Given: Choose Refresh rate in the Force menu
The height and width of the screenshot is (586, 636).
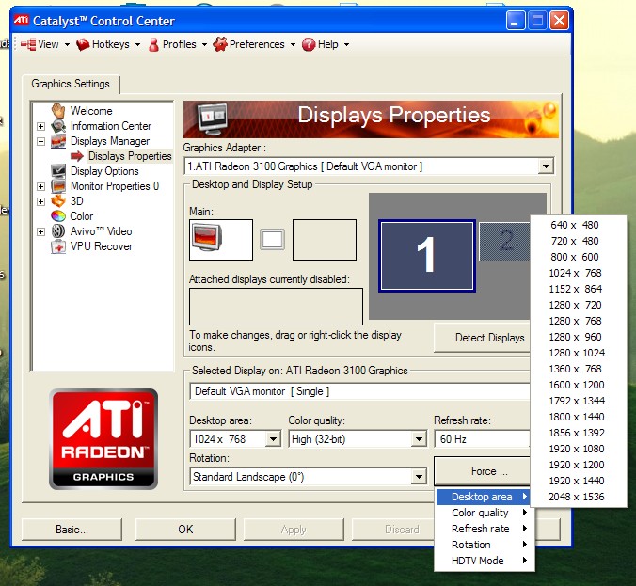Looking at the screenshot, I should tap(485, 529).
